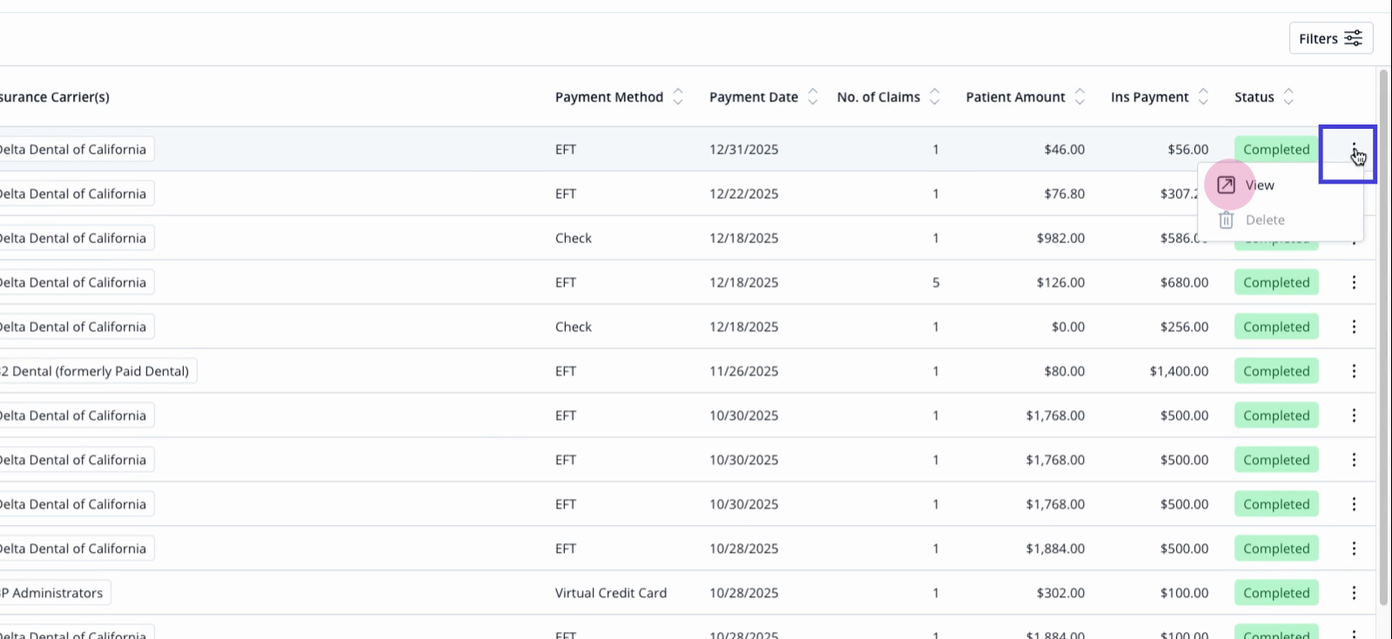1392x639 pixels.
Task: Click the $680.00 insurance payment
Action: coord(1184,282)
